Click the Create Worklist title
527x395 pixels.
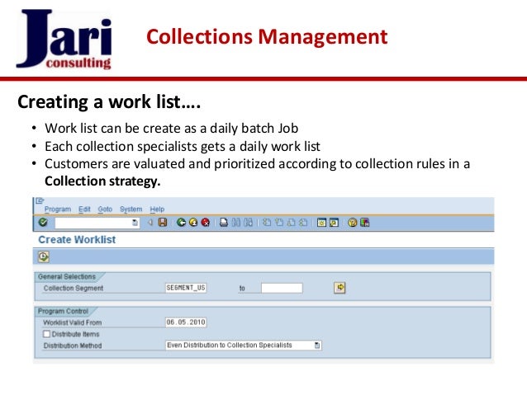(77, 240)
